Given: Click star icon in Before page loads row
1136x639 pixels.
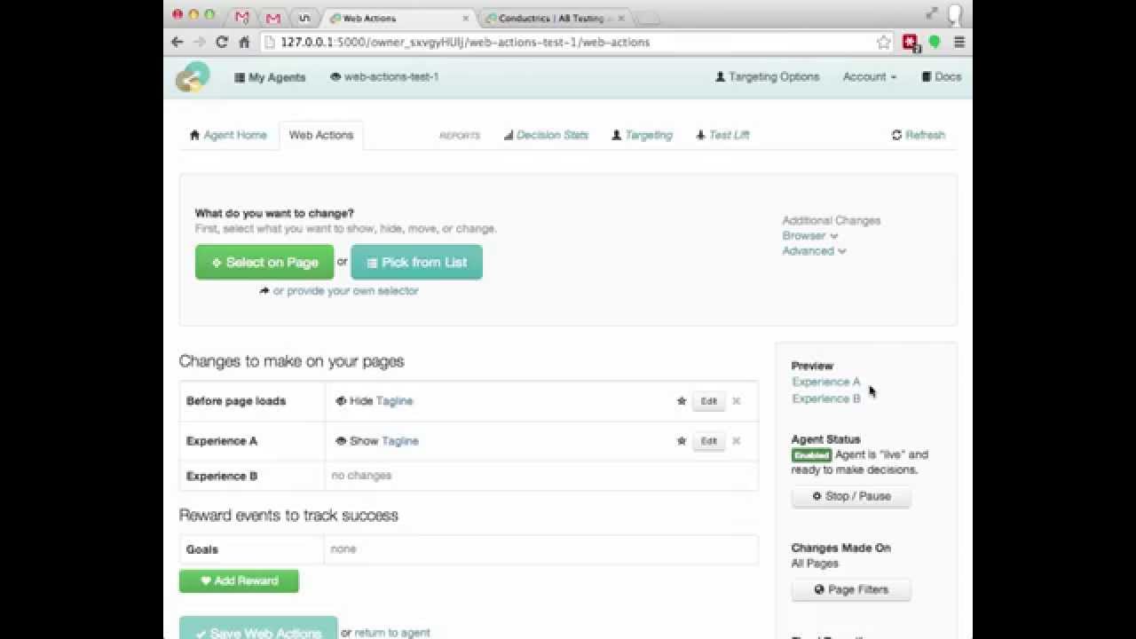Looking at the screenshot, I should (682, 401).
